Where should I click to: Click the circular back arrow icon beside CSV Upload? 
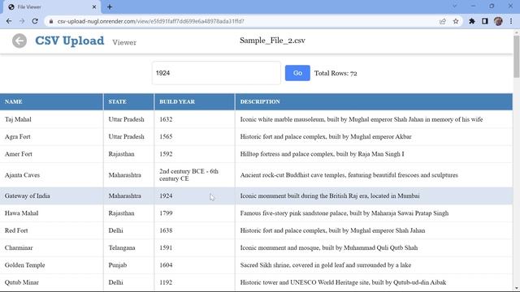tap(19, 41)
